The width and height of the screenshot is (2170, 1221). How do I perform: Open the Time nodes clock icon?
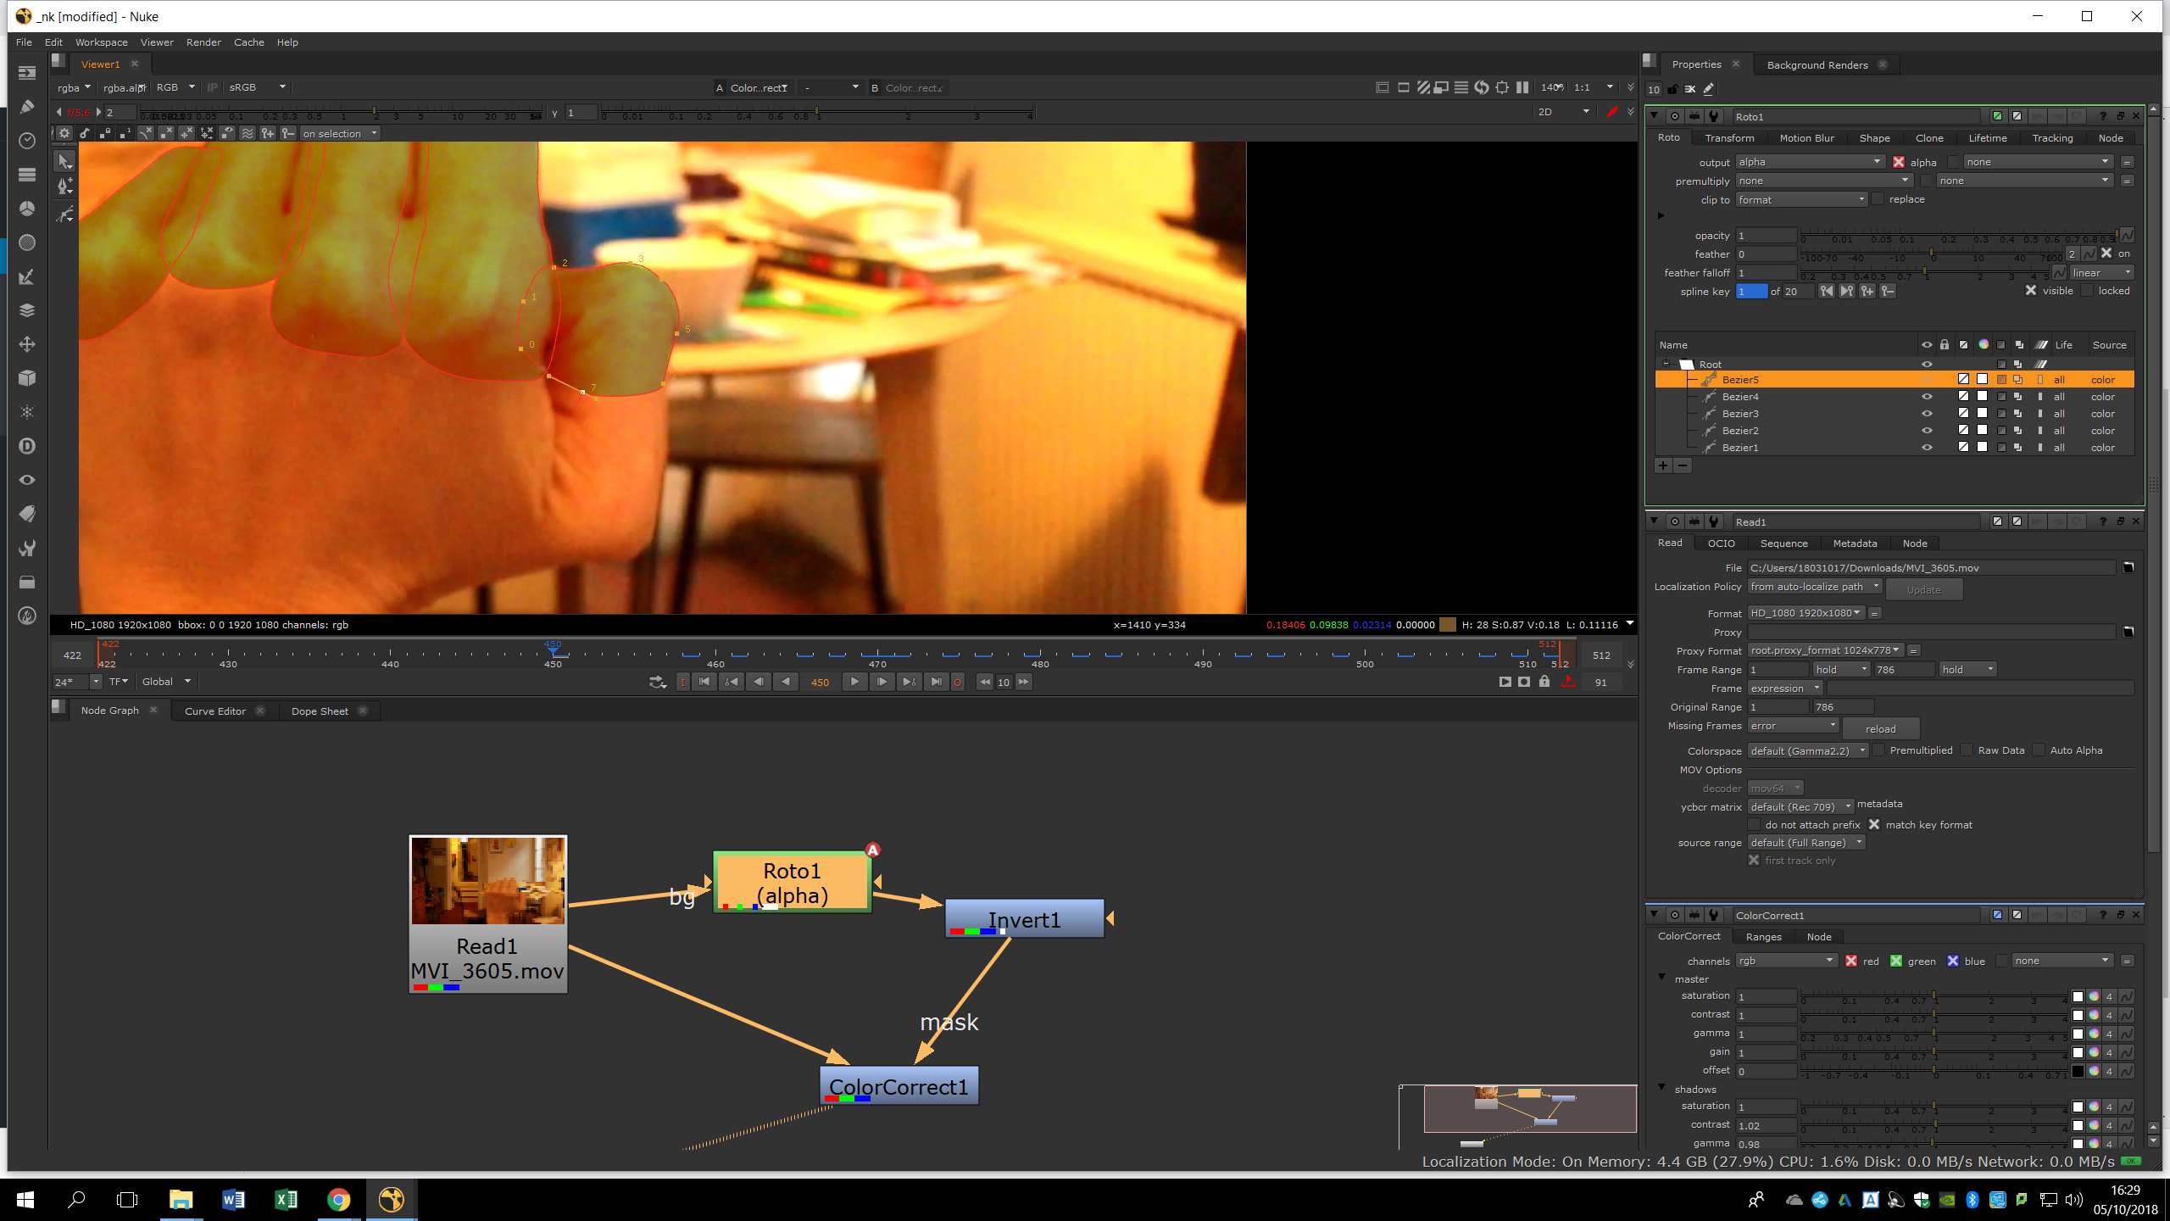pyautogui.click(x=27, y=141)
